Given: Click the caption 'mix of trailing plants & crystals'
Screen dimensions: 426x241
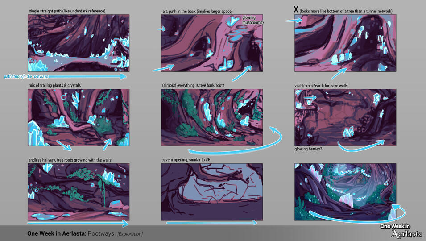Looking at the screenshot, I should click(x=54, y=85).
